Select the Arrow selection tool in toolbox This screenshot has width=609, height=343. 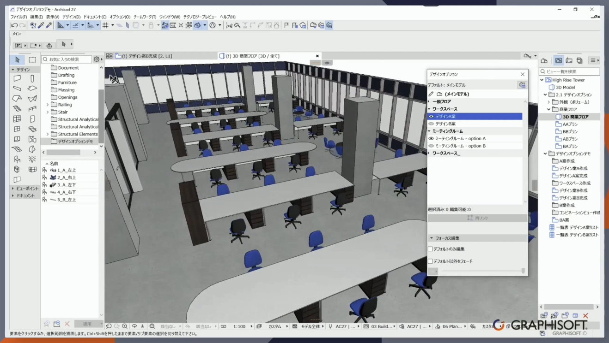tap(17, 59)
